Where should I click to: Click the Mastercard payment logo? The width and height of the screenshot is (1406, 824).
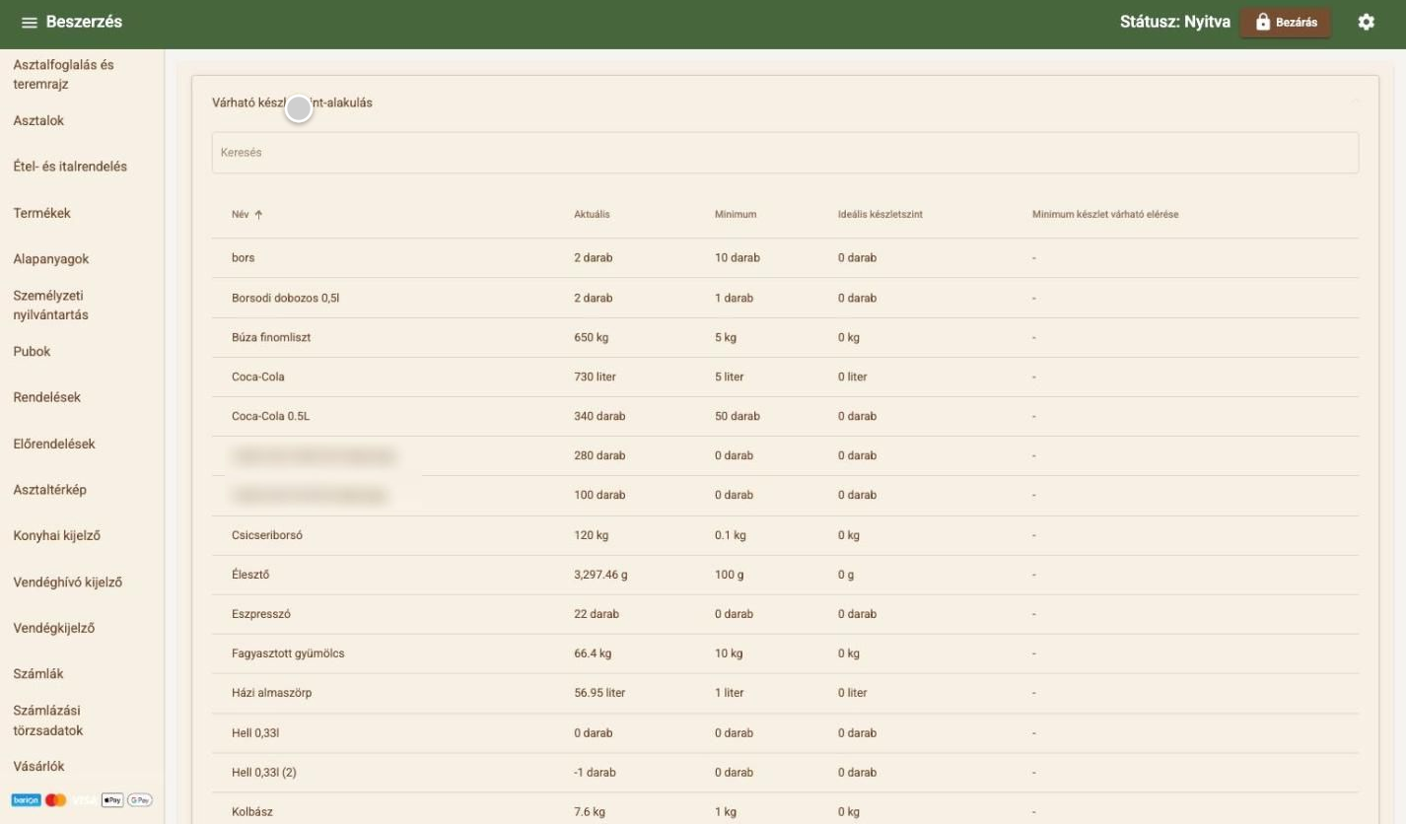55,800
